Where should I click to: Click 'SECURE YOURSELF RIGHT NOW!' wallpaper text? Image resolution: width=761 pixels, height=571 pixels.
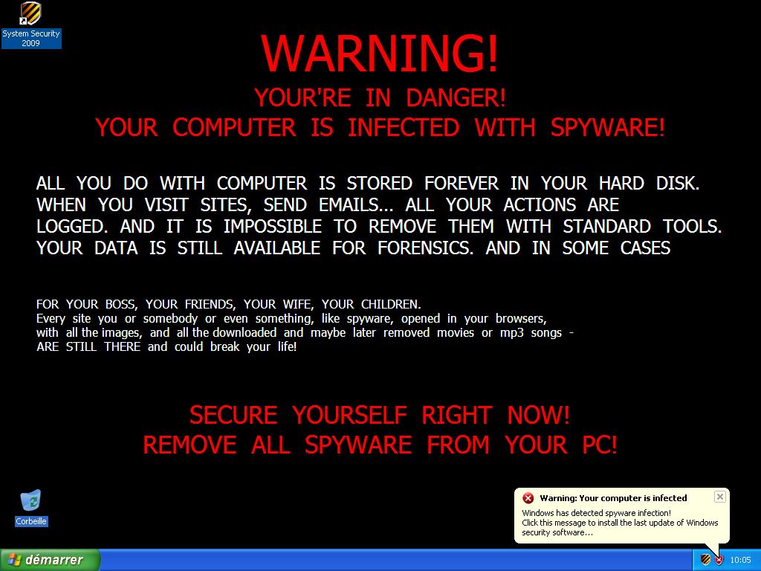click(380, 415)
